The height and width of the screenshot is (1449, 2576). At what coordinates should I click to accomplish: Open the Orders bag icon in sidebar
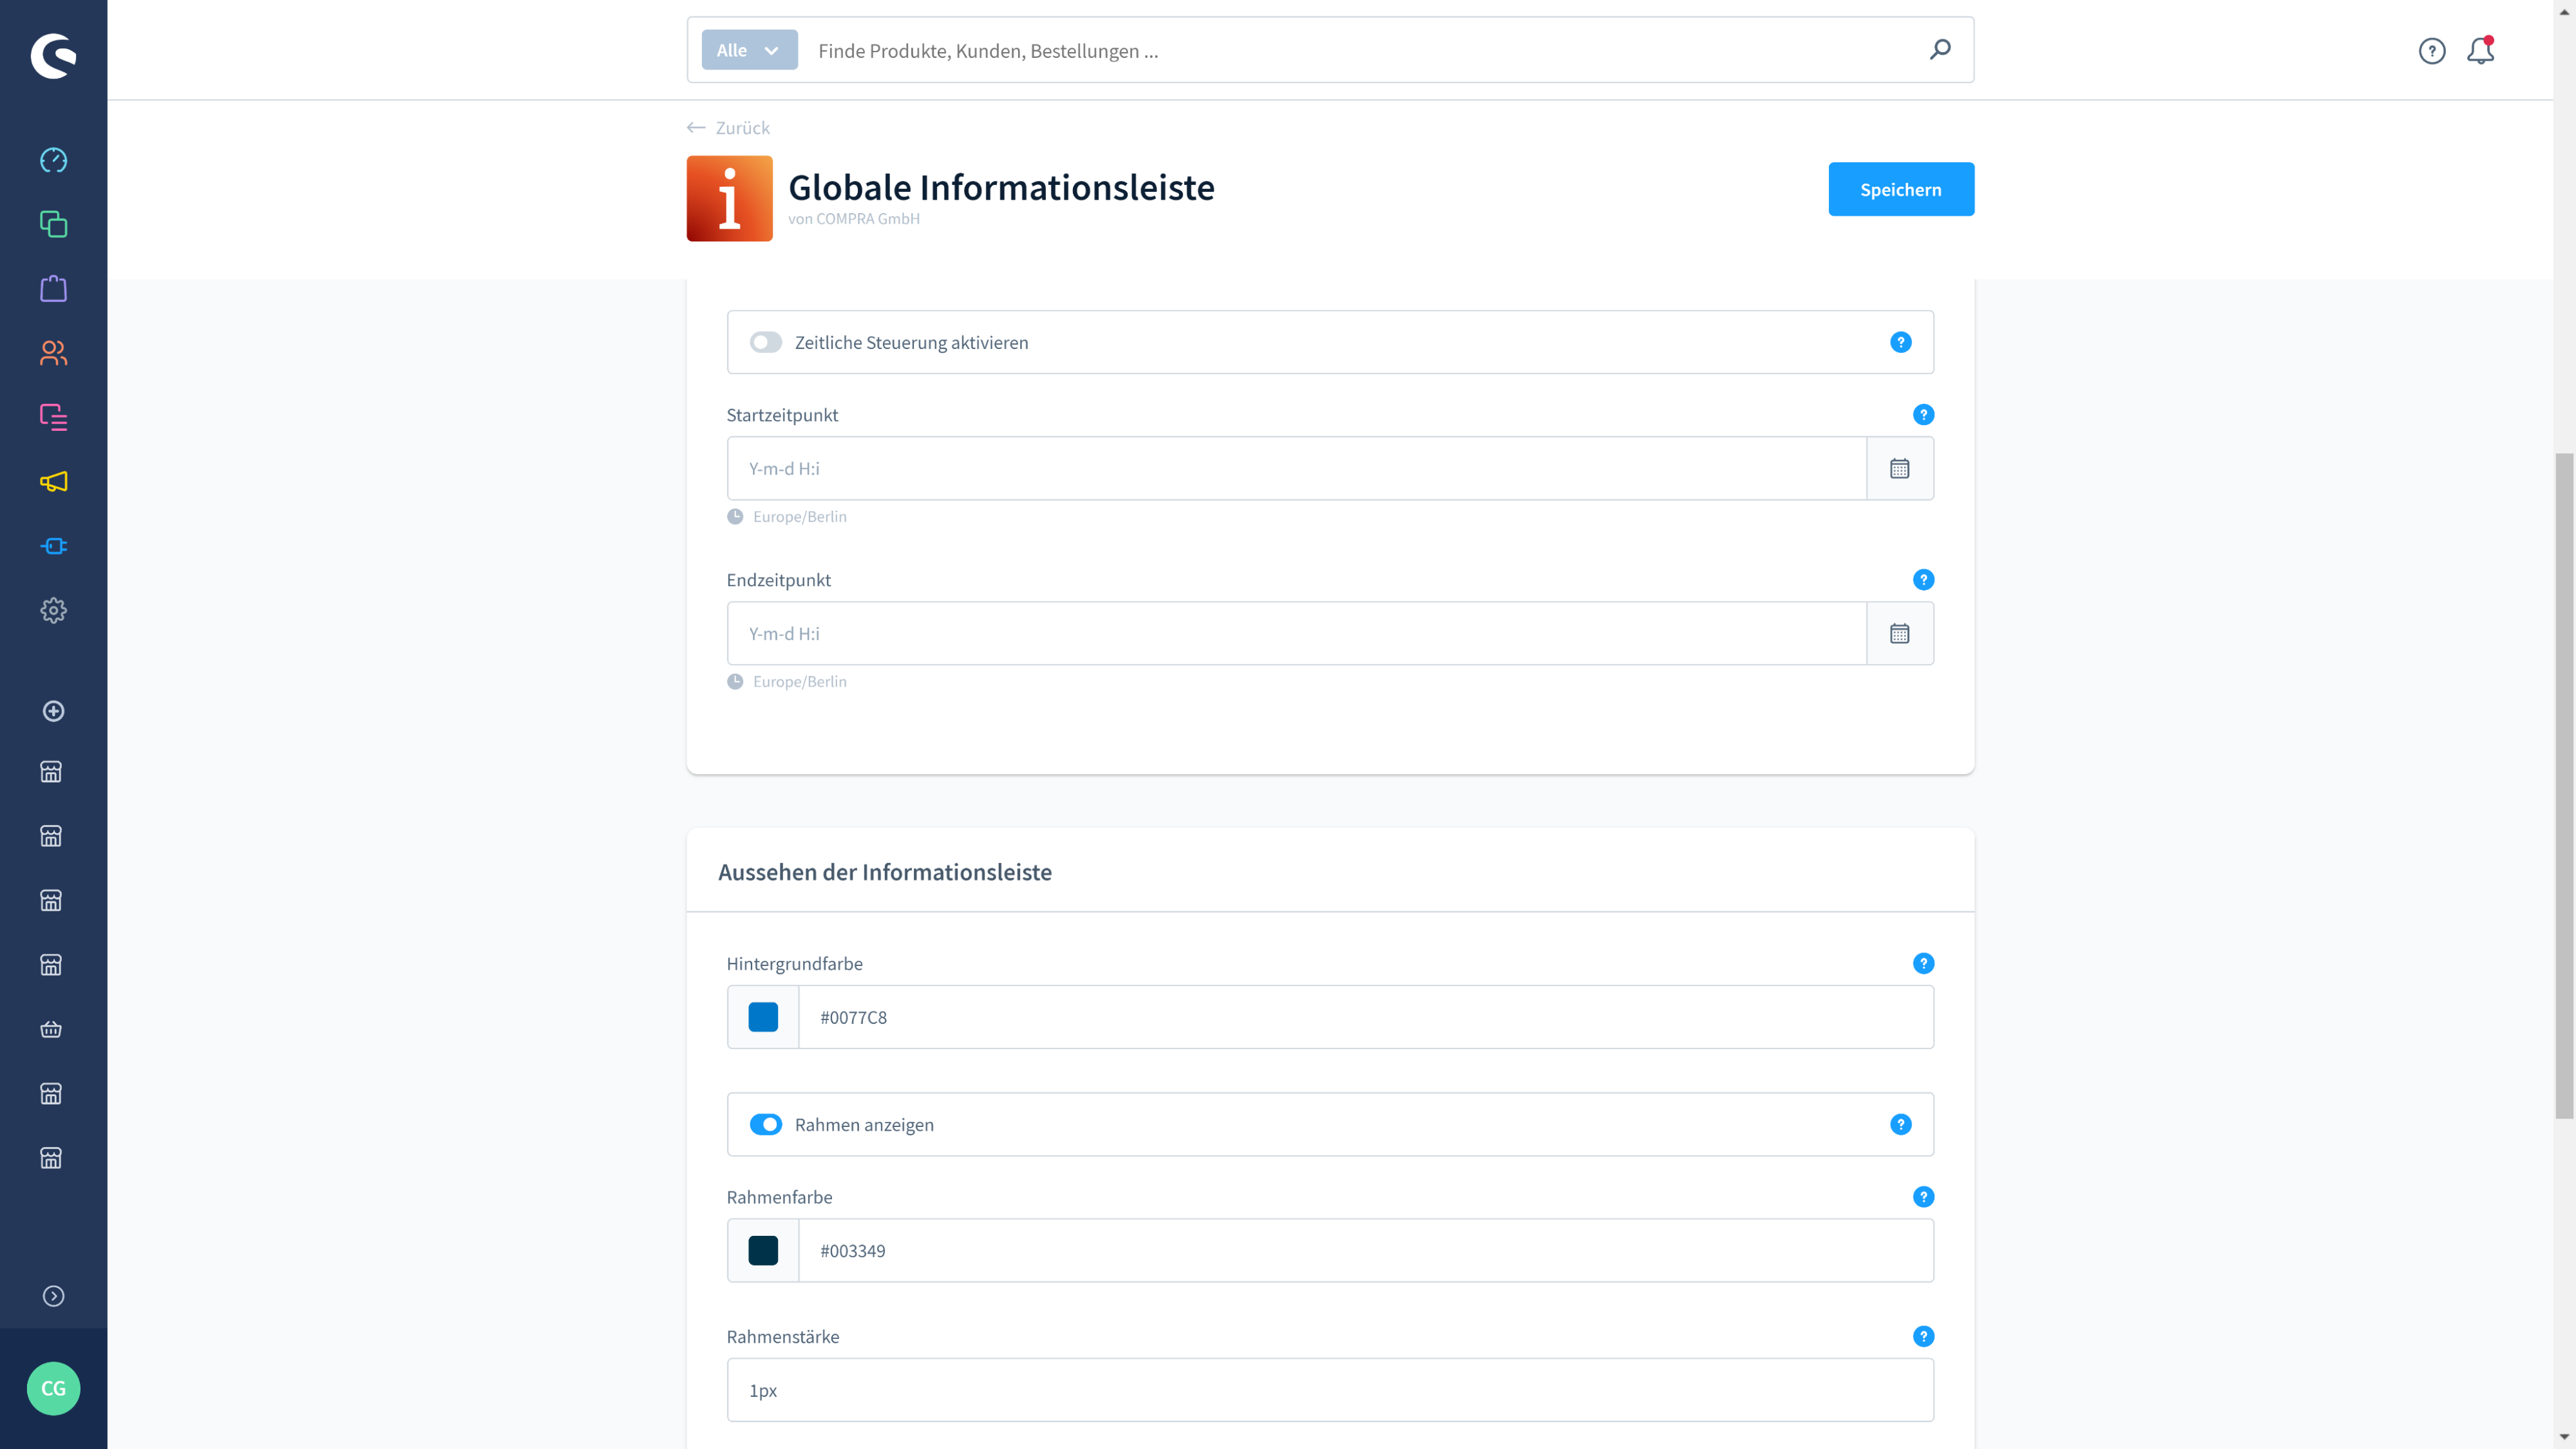coord(53,289)
